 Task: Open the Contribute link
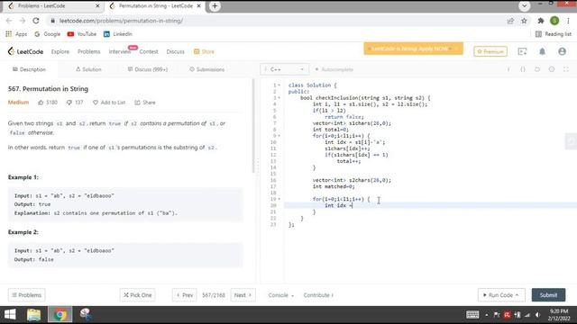[x=318, y=295]
